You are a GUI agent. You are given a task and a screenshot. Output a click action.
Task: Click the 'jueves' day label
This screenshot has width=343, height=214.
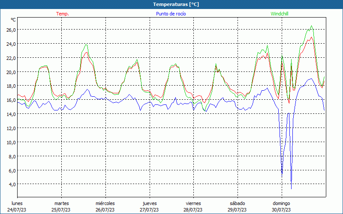pos(150,203)
